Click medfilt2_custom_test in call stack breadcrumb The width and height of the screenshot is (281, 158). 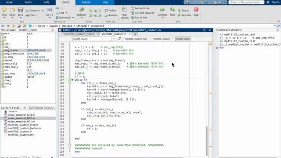point(136,39)
